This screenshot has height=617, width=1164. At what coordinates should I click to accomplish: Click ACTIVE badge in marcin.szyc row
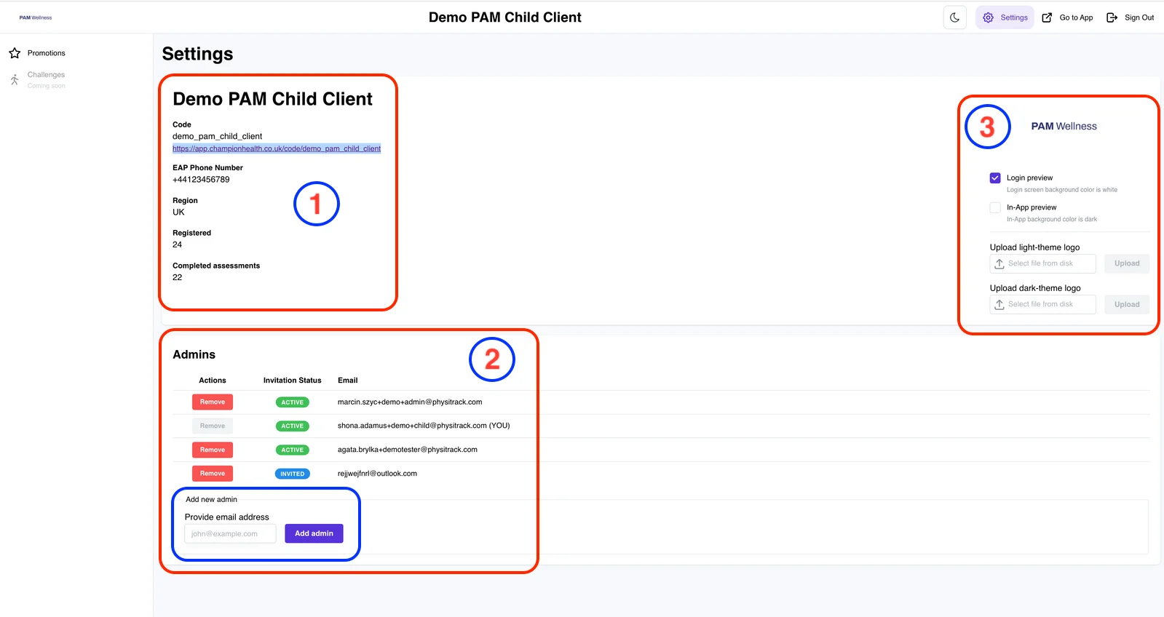(293, 402)
